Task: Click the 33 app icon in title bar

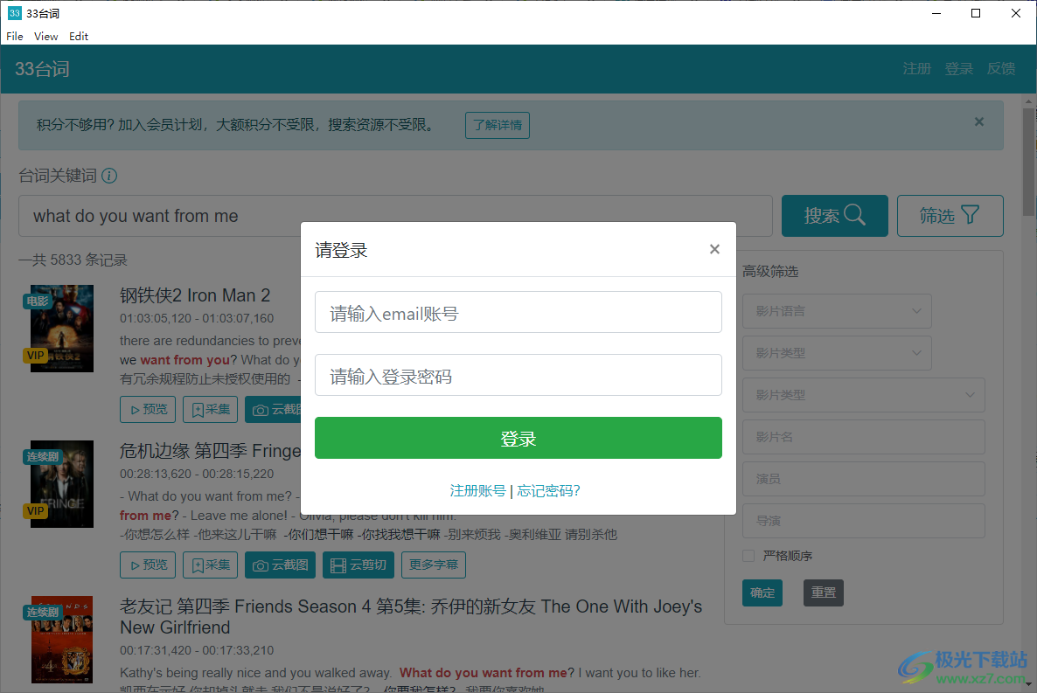Action: coord(14,13)
